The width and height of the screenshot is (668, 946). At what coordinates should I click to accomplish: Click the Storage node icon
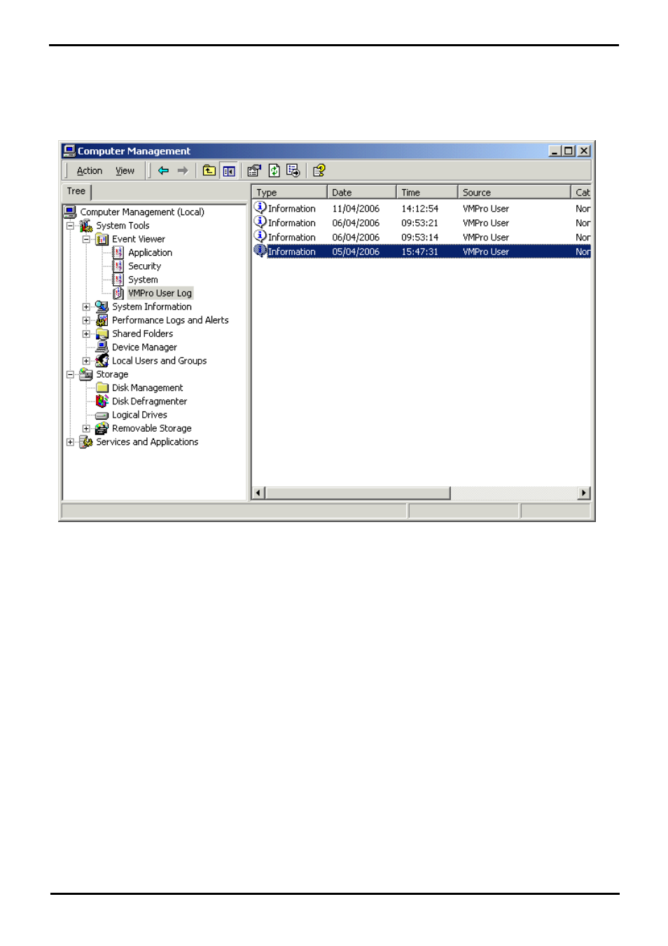click(x=86, y=374)
